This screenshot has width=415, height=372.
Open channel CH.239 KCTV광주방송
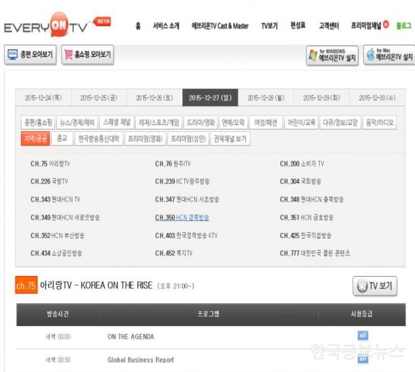click(x=182, y=181)
